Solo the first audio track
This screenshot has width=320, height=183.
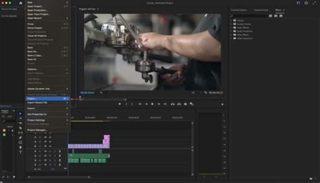click(x=55, y=151)
